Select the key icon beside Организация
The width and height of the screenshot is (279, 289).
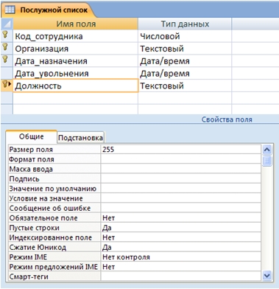click(x=5, y=47)
